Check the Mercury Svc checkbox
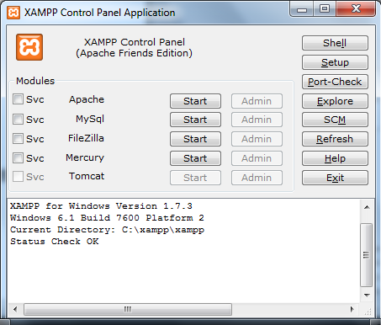The width and height of the screenshot is (381, 325). [x=18, y=157]
